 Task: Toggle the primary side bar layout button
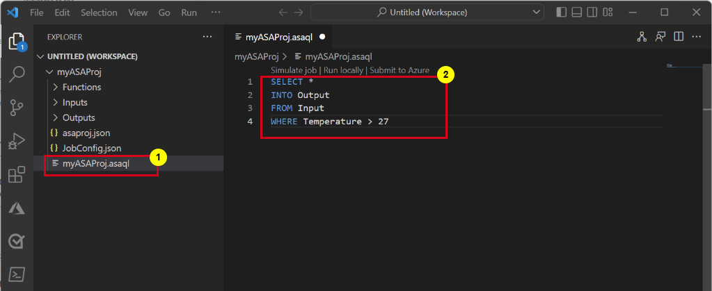tap(562, 13)
